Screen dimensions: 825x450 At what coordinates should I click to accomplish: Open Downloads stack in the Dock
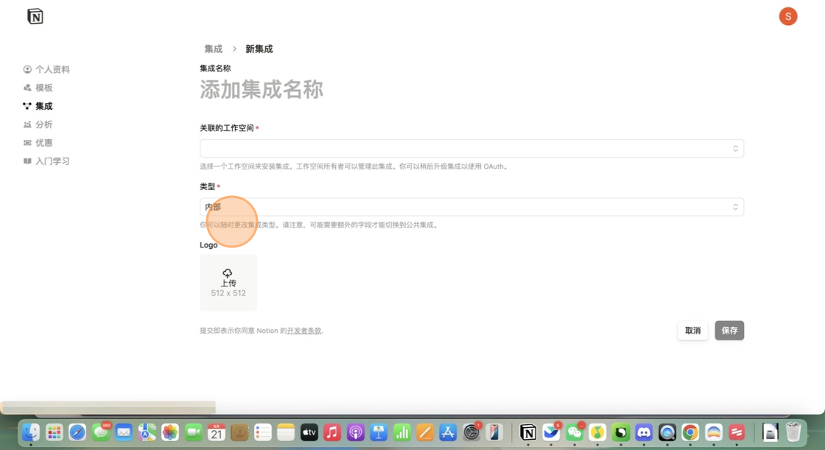tap(770, 432)
